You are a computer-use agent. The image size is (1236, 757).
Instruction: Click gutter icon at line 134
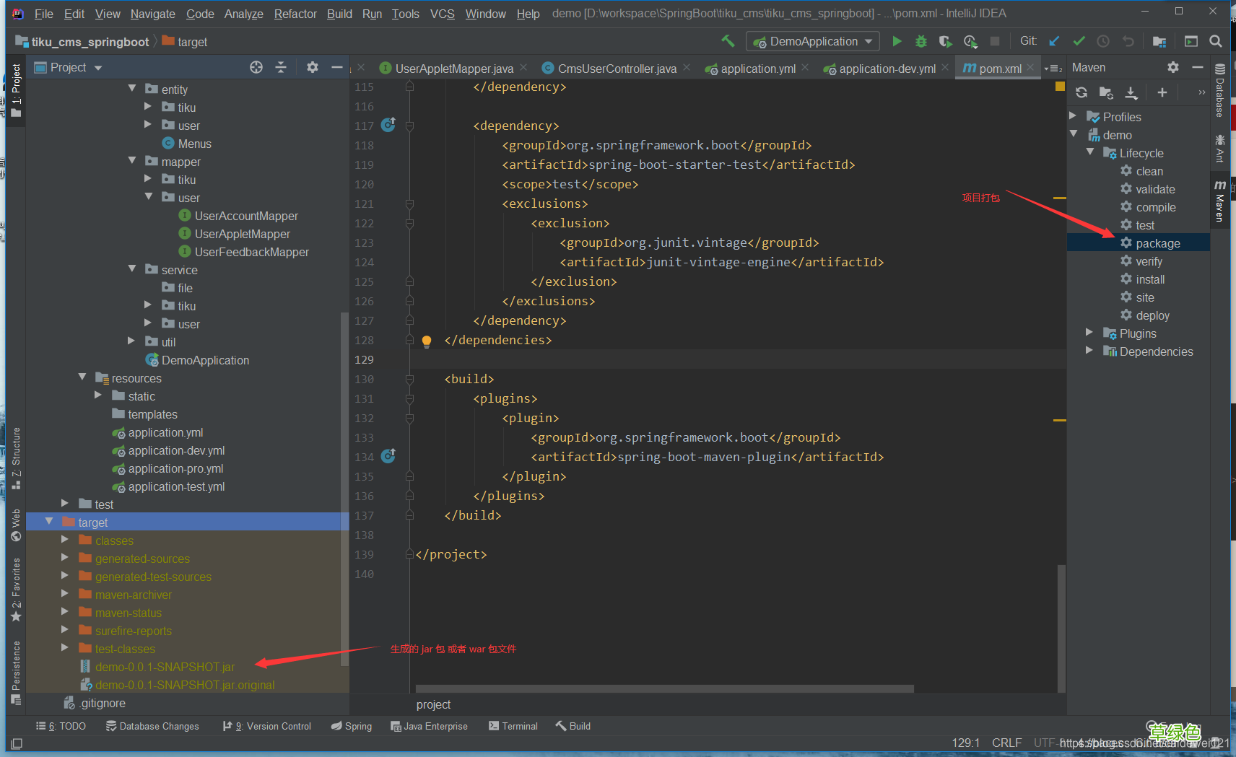388,456
